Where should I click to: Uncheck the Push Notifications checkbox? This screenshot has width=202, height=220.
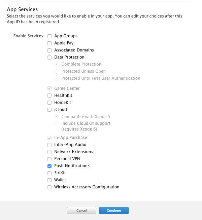point(49,166)
